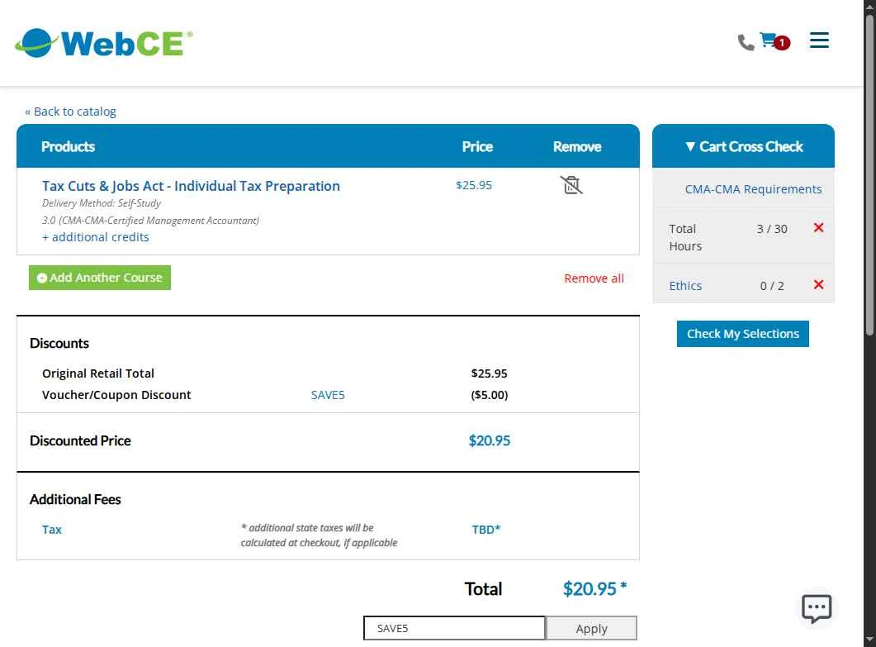Open Tax Cuts & Jobs Act course
The width and height of the screenshot is (876, 647).
[x=191, y=186]
